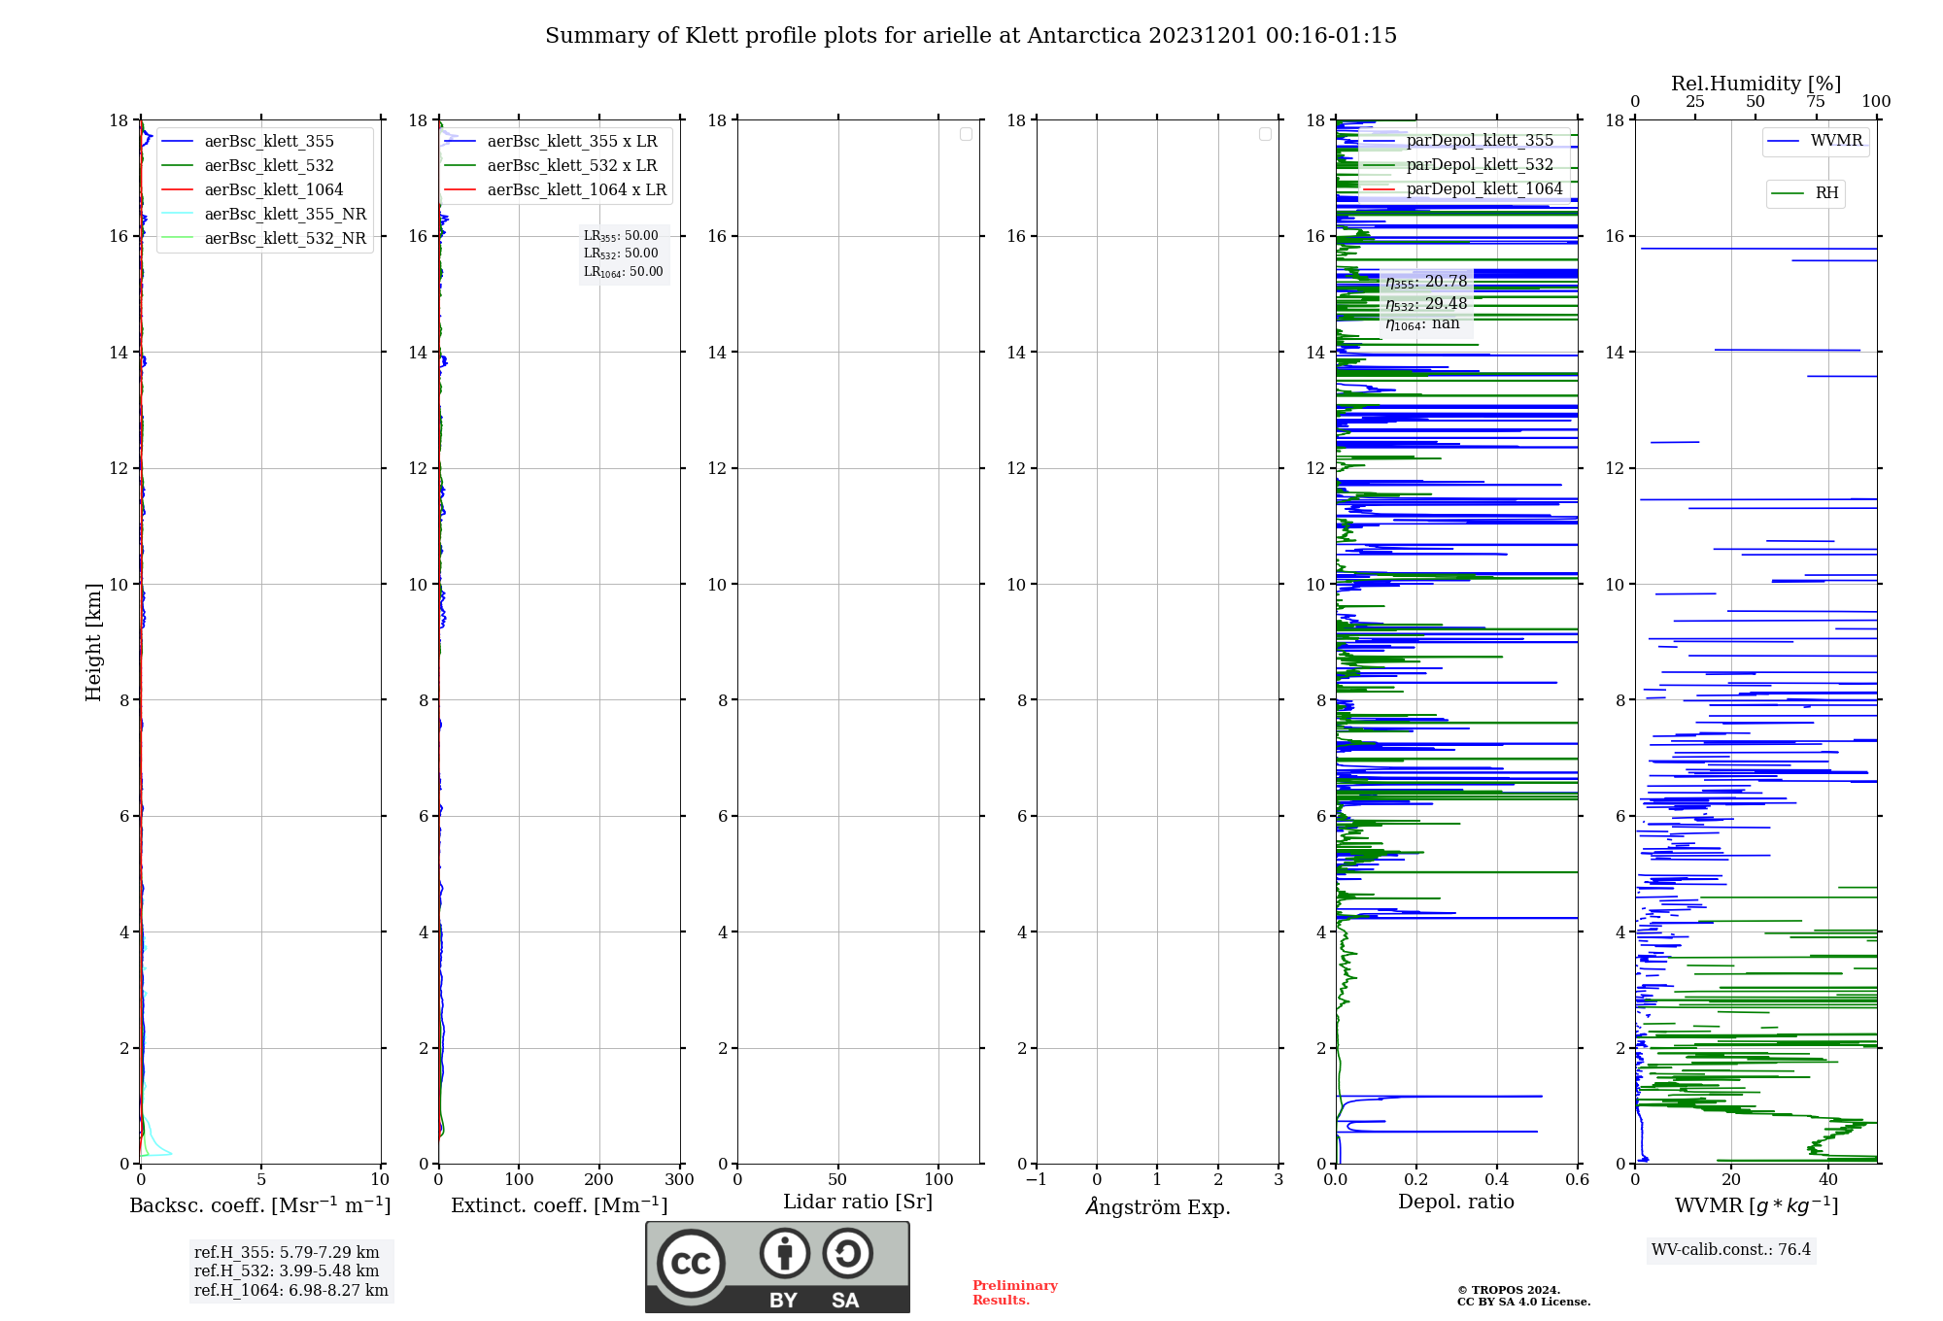The height and width of the screenshot is (1321, 1943).
Task: Click the '0.6' tick on the Depol. ratio axis
Action: [x=1577, y=1180]
